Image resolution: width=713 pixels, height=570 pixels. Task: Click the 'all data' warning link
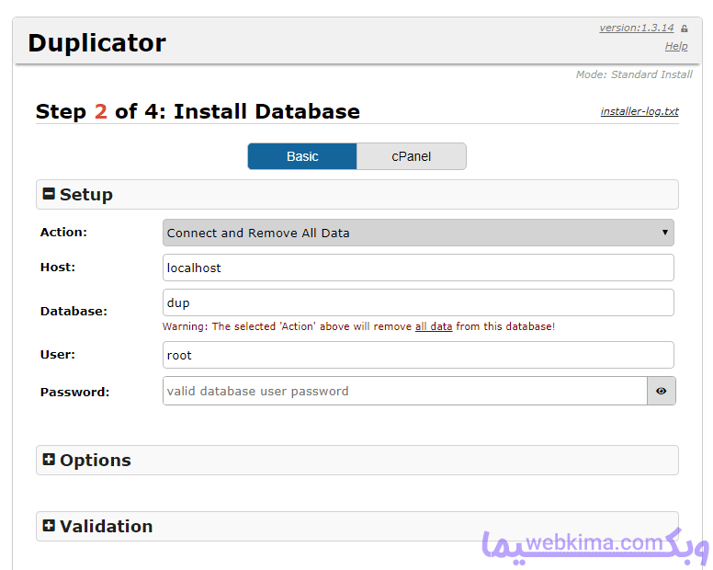(434, 326)
